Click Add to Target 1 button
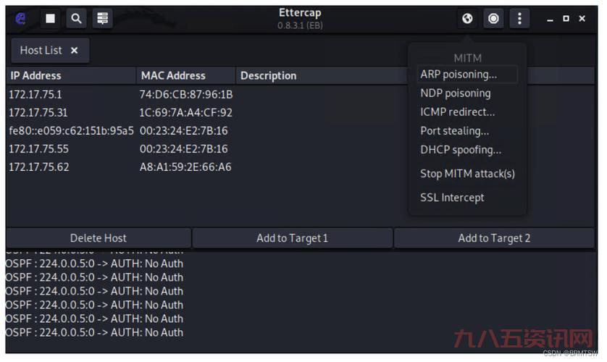This screenshot has height=362, width=607. tap(293, 238)
